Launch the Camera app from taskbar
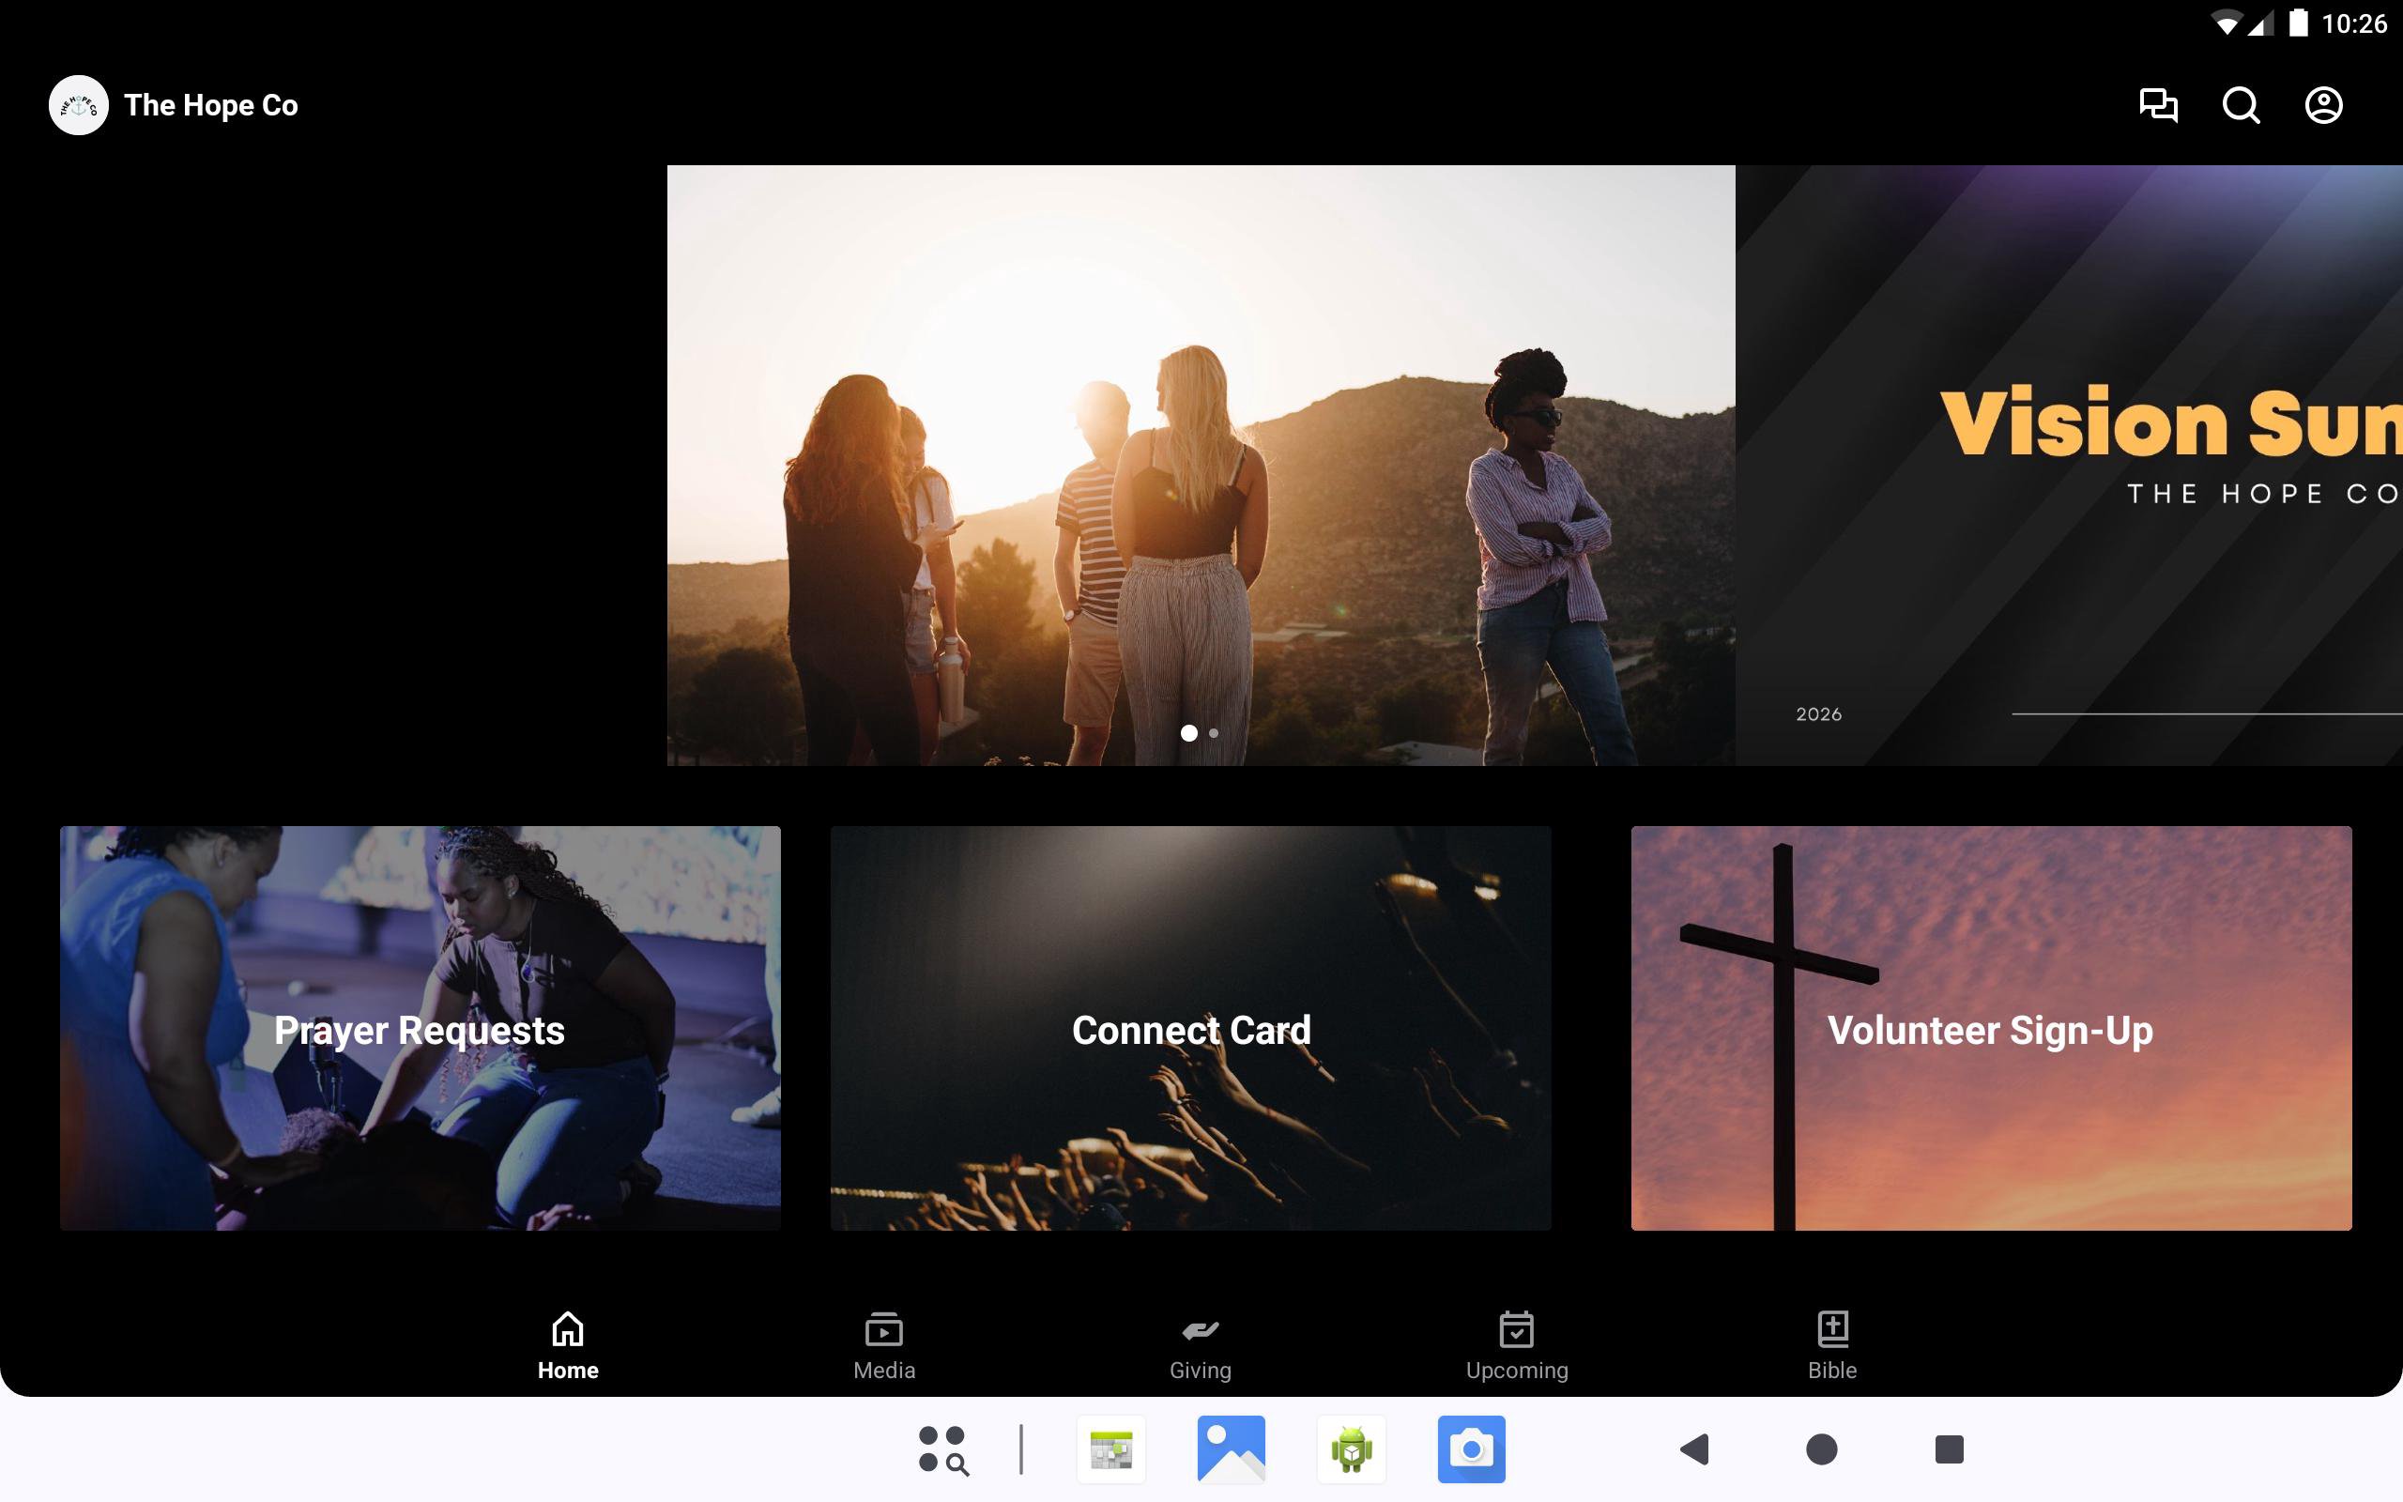This screenshot has height=1502, width=2403. (x=1471, y=1449)
